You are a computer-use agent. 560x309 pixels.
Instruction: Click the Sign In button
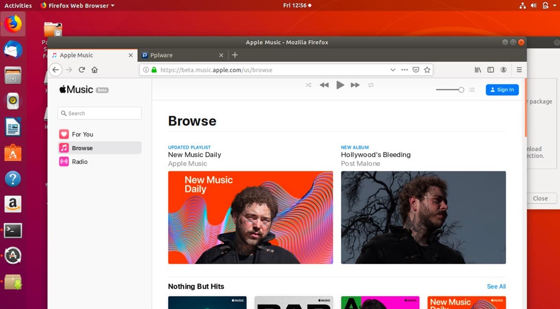(x=502, y=90)
